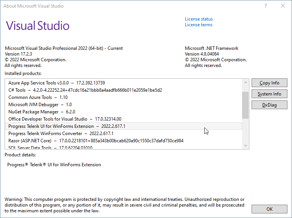Click the installed products scrollbar thumb

[245, 105]
